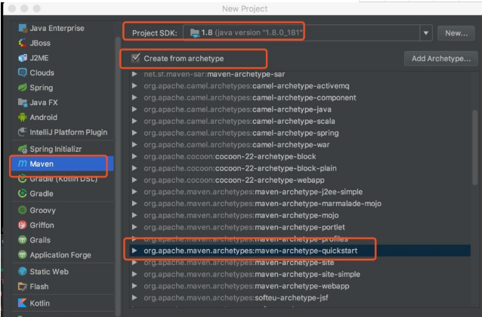Viewport: 482px width, 317px height.
Task: Select maven-archetype-sar row
Action: click(300, 75)
